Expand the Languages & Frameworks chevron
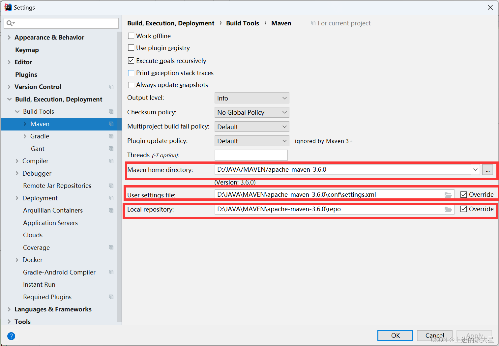This screenshot has height=346, width=499. click(x=9, y=309)
